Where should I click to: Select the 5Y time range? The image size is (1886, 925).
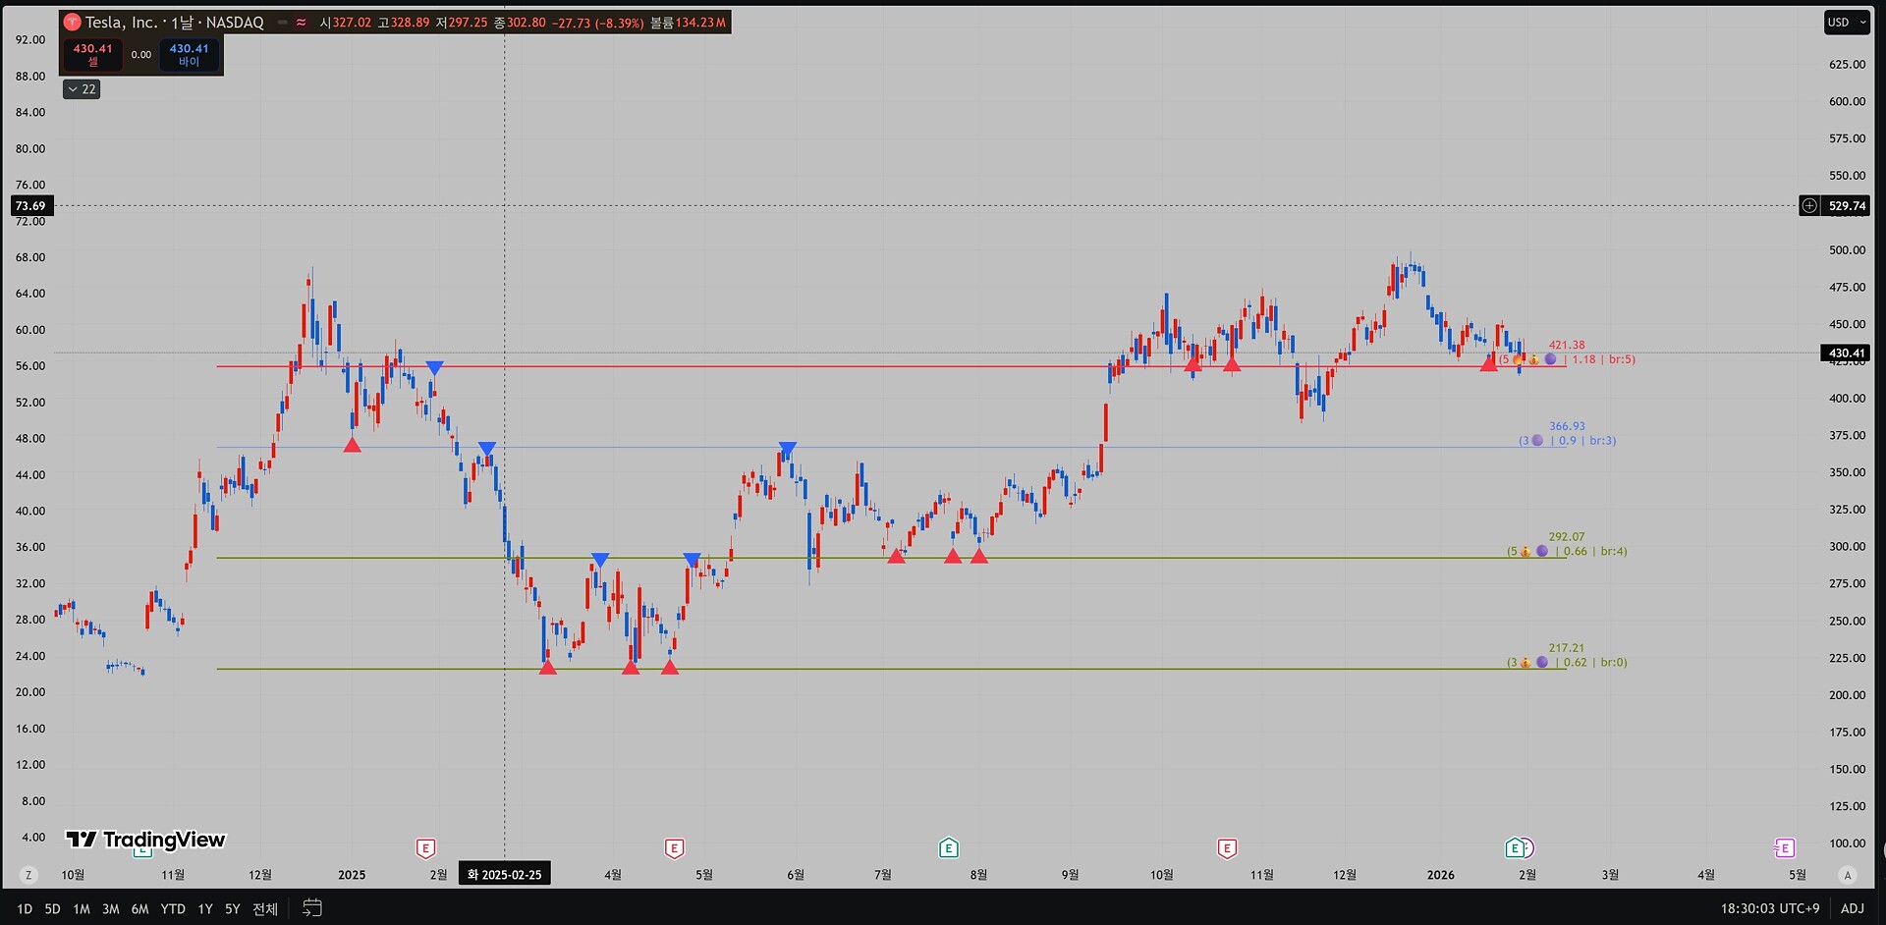233,909
